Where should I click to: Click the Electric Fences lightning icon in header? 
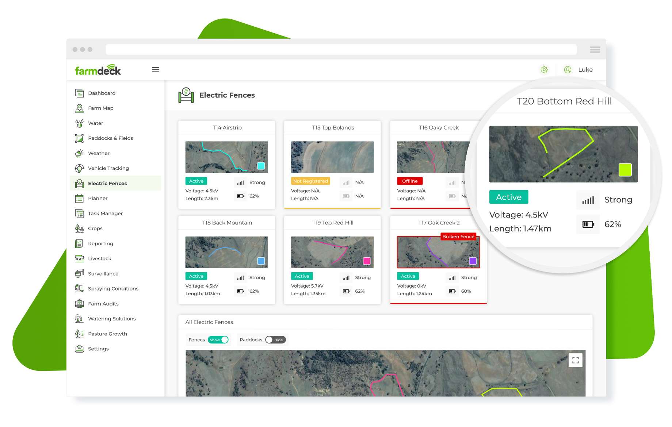click(x=187, y=95)
